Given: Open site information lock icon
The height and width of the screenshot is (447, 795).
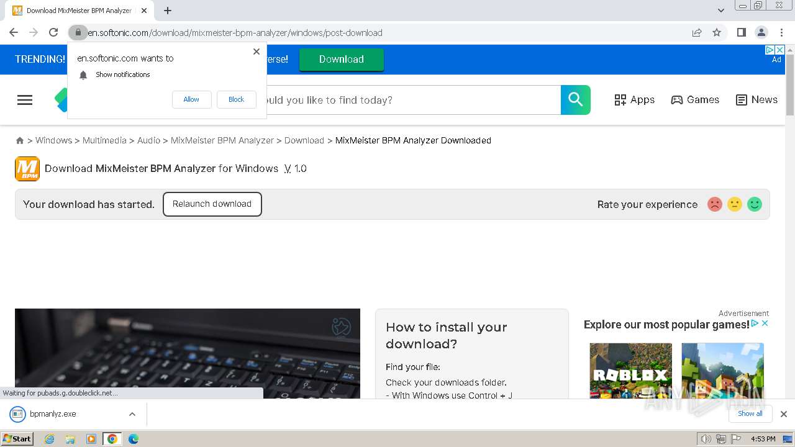Looking at the screenshot, I should 78,33.
